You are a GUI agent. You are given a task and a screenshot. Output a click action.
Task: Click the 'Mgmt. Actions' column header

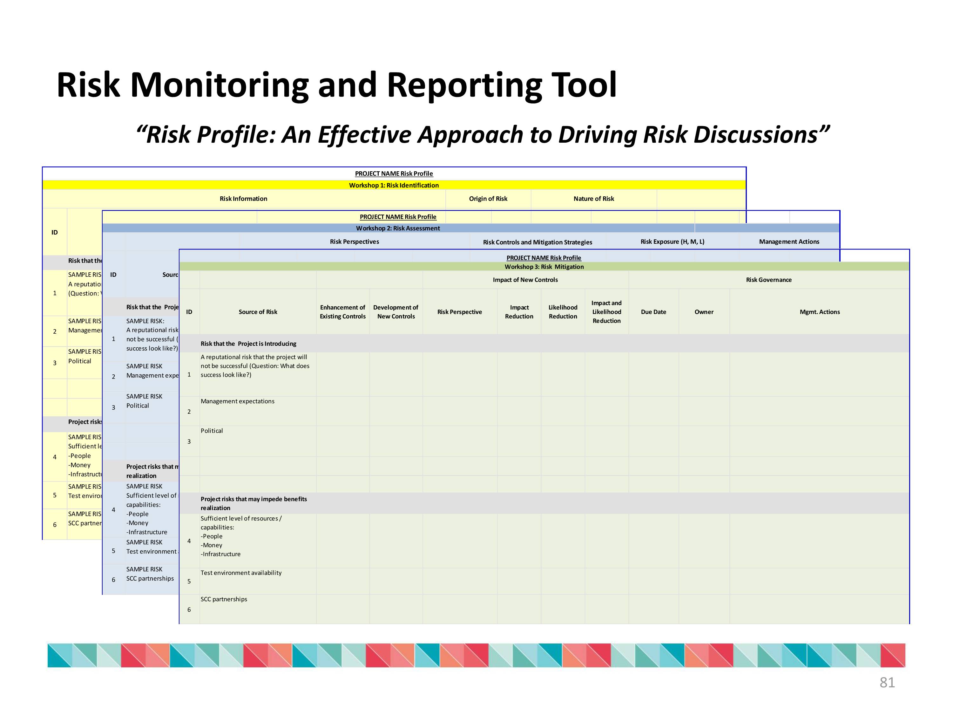pos(820,312)
